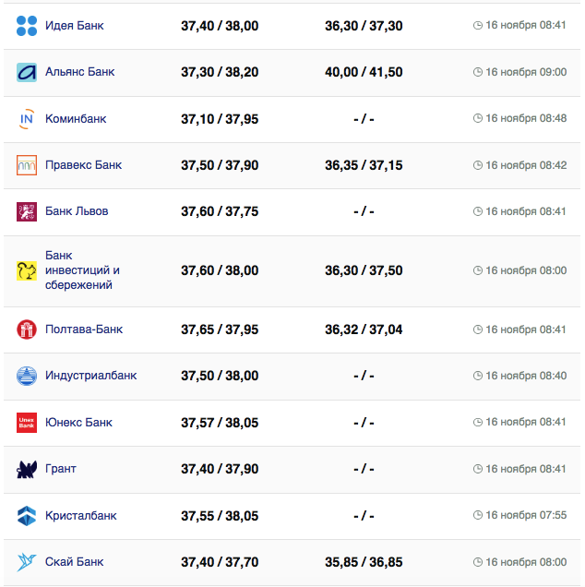The height and width of the screenshot is (587, 585).
Task: Click the Индустриалбанк blue circle logo
Action: click(27, 376)
